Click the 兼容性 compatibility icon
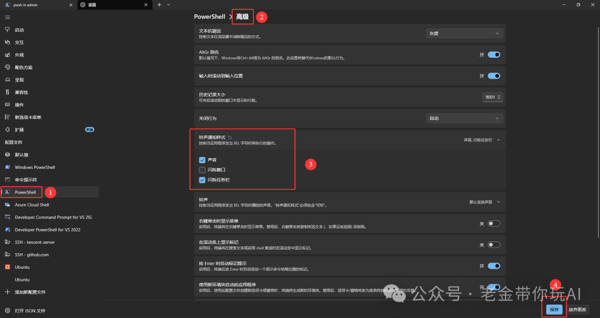Image resolution: width=600 pixels, height=318 pixels. 7,92
